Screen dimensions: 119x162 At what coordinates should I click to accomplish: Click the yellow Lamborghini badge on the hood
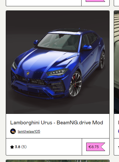tap(28, 73)
